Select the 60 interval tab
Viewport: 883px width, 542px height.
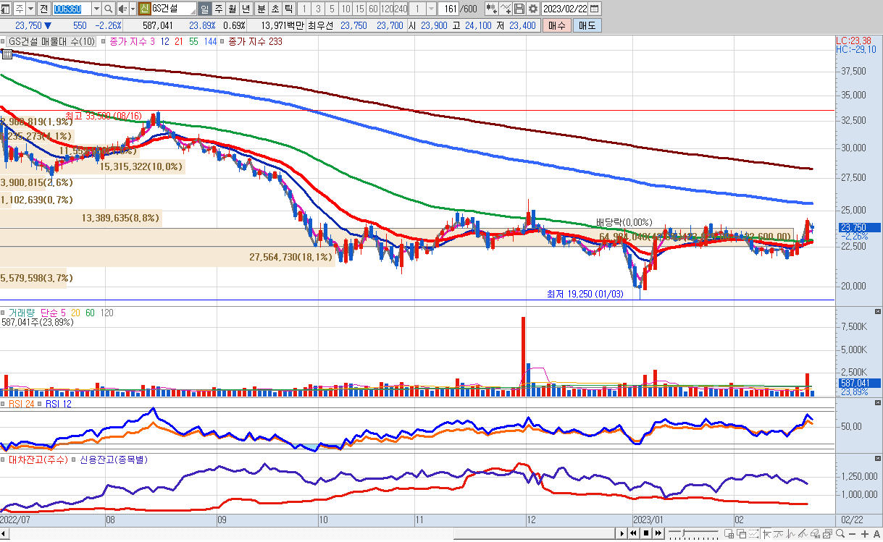pos(372,9)
